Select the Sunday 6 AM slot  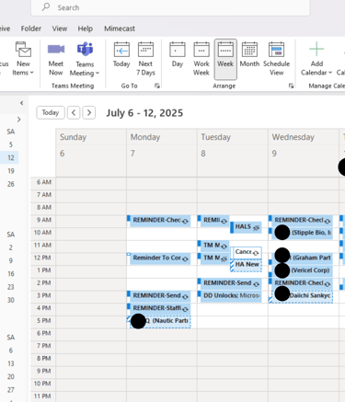91,183
